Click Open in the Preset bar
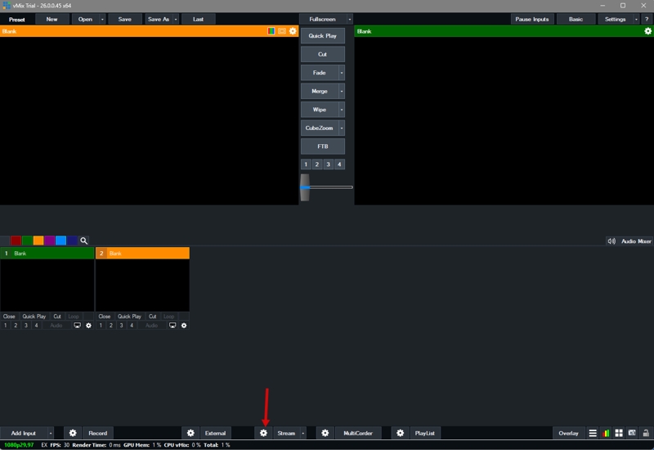 (x=85, y=19)
